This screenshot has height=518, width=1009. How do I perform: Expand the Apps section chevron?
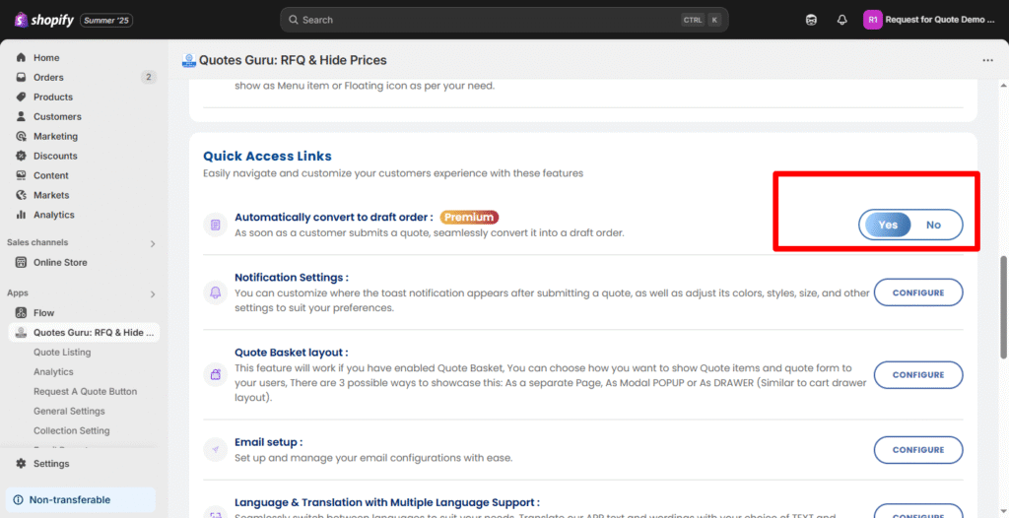pos(153,294)
